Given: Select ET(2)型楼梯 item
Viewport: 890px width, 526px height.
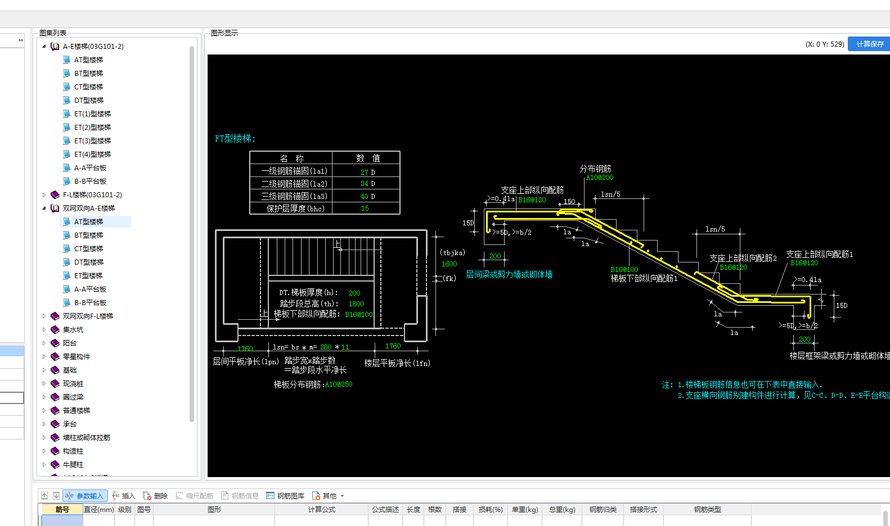Looking at the screenshot, I should click(92, 128).
